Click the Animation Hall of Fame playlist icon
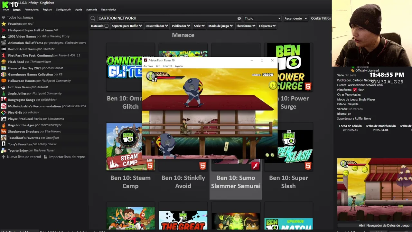 tap(4, 43)
